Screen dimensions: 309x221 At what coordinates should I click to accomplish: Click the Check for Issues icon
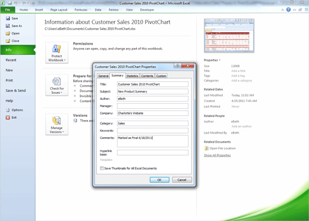pyautogui.click(x=56, y=81)
